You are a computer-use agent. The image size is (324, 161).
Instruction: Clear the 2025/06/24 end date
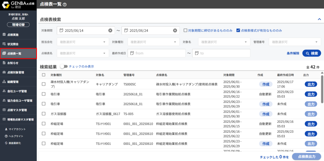pos(175,31)
